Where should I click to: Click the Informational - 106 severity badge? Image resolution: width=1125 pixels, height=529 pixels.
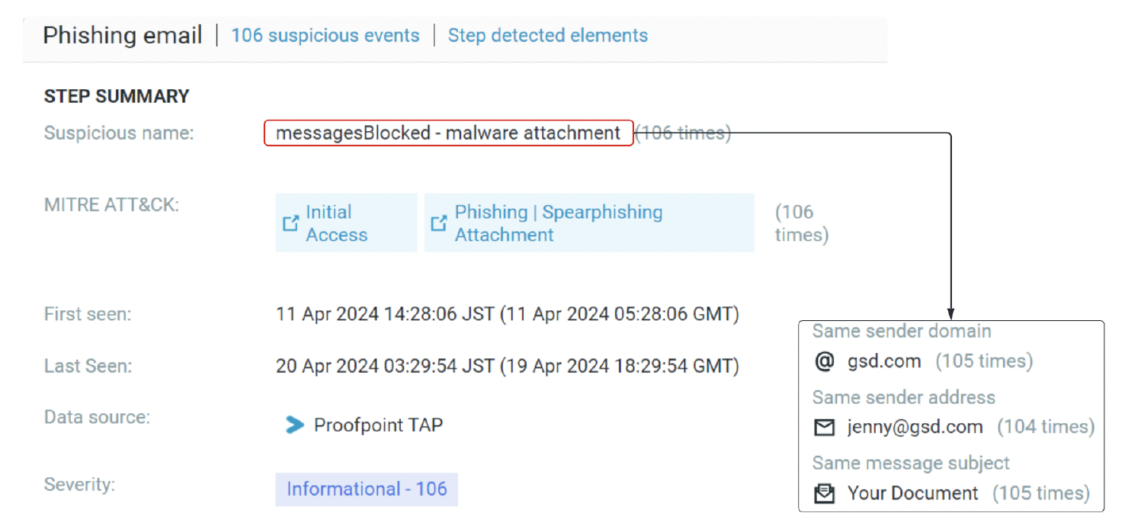[x=367, y=489]
